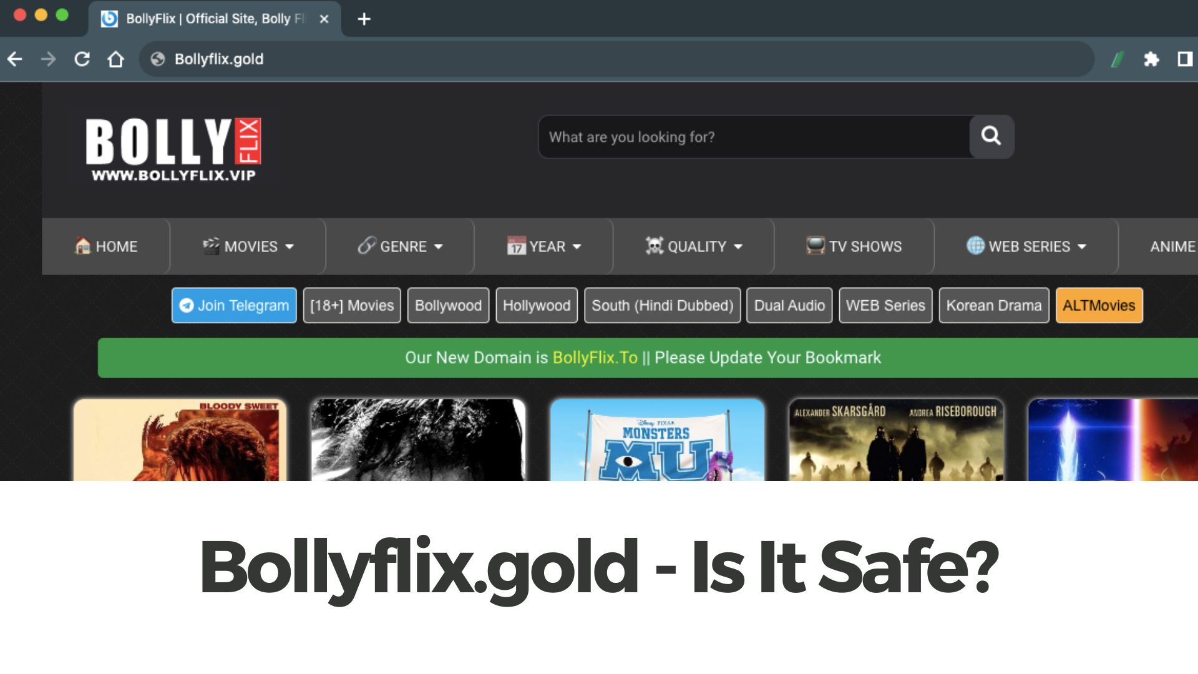Go back with browser back arrow
The height and width of the screenshot is (674, 1198).
15,59
